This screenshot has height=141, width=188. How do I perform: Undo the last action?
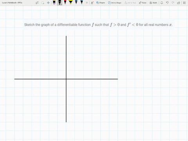pyautogui.click(x=167, y=3)
